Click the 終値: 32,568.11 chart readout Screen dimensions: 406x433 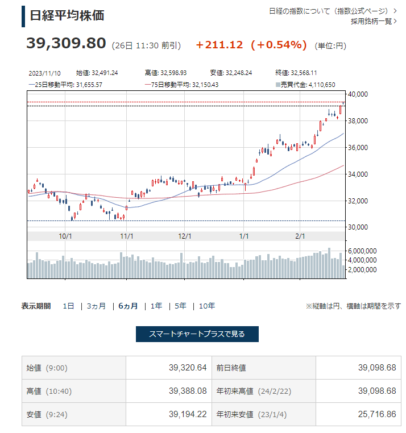[x=296, y=73]
